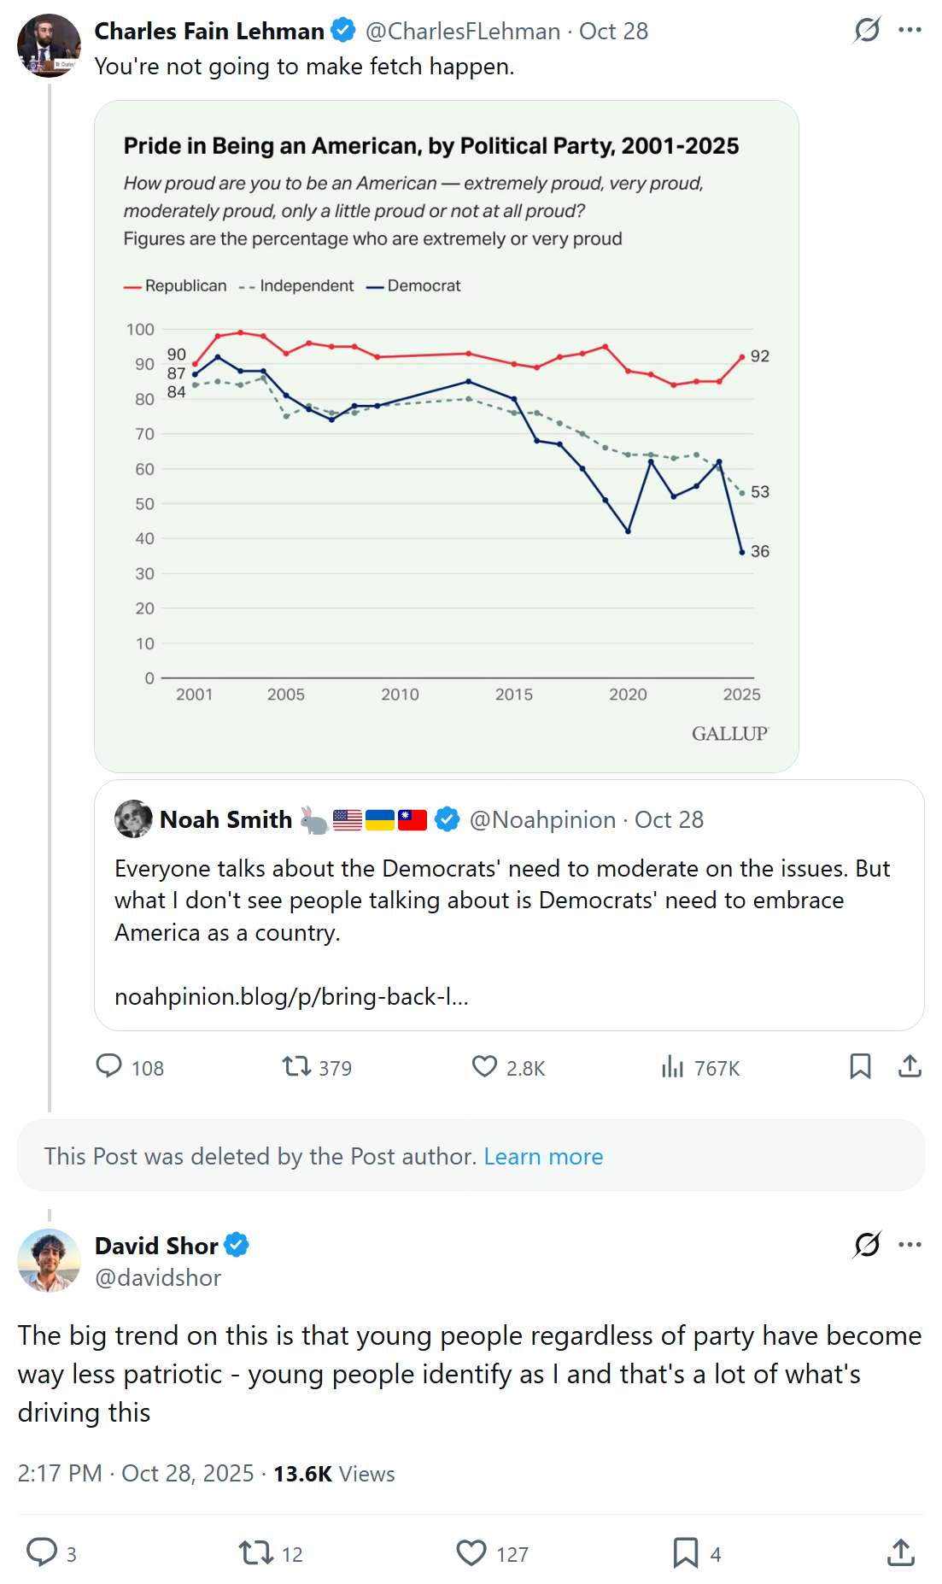The width and height of the screenshot is (942, 1584).
Task: Open the more options menu on Lehman's post
Action: click(910, 31)
